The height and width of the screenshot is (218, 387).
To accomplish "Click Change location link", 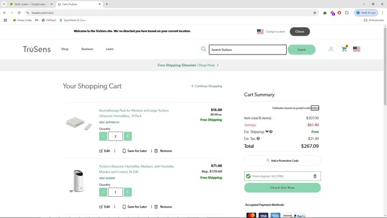I will (275, 31).
